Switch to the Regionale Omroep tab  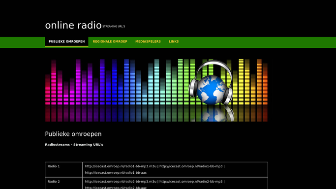[110, 41]
